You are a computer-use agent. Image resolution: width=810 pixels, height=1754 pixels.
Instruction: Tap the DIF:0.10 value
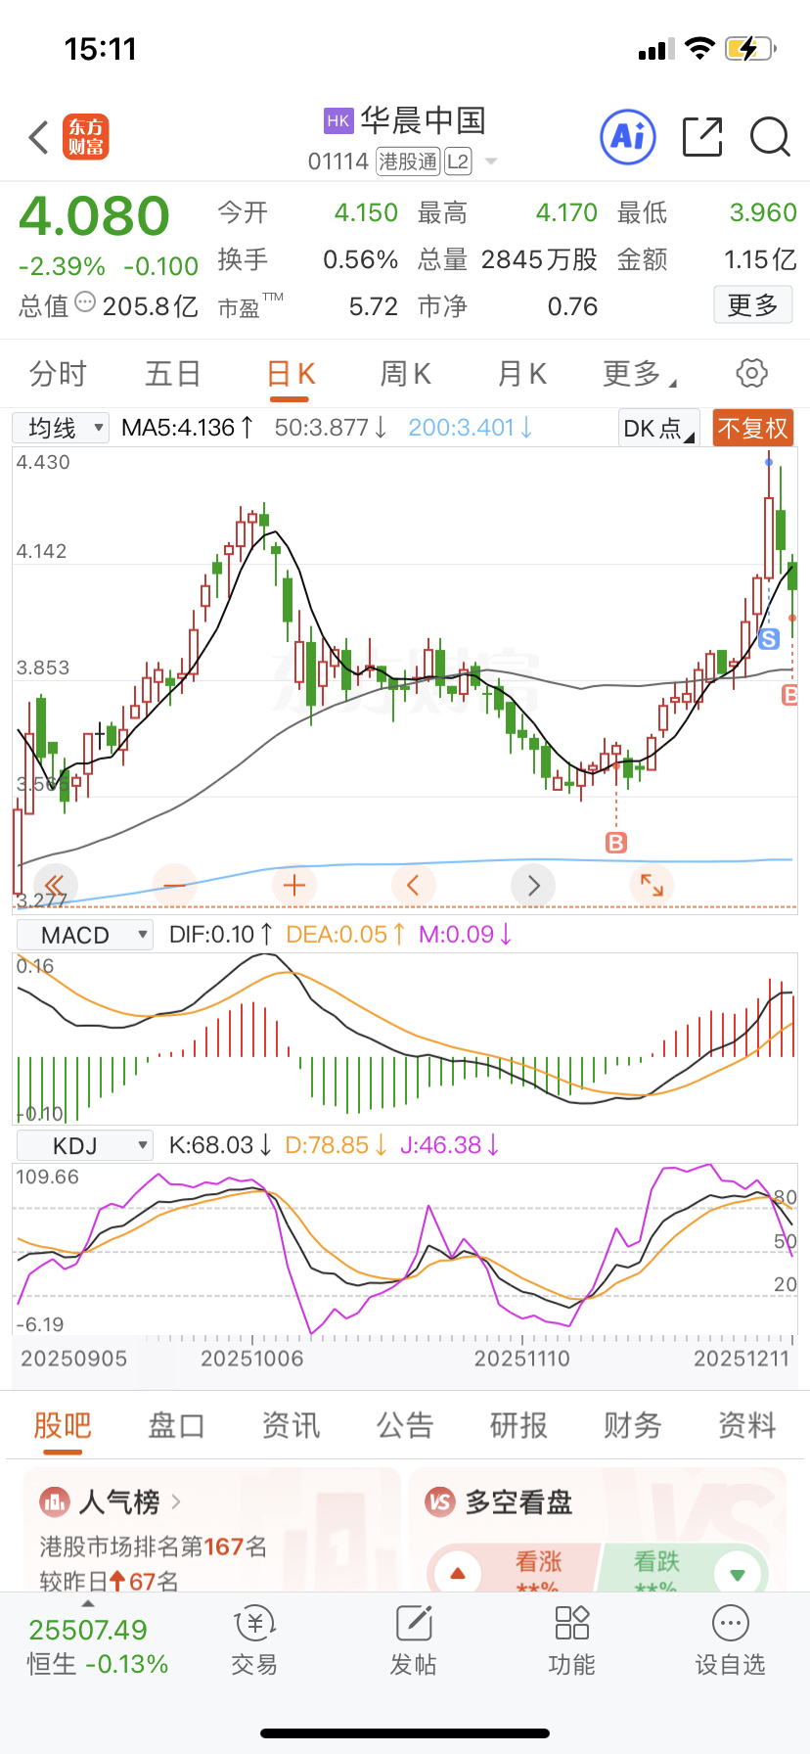tap(221, 935)
